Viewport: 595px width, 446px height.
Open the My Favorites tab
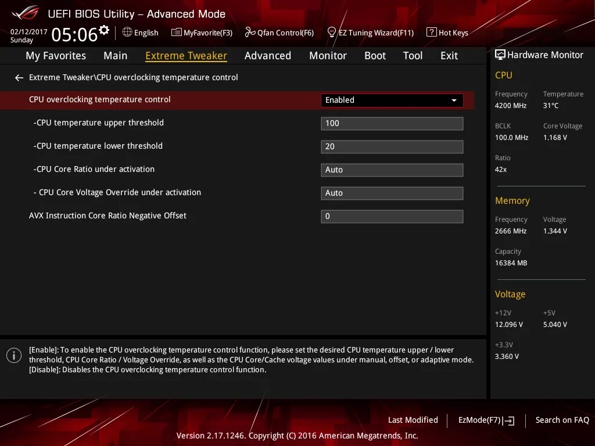(56, 56)
